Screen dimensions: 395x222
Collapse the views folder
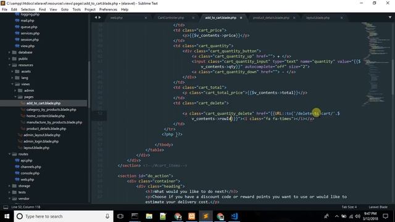pos(12,84)
